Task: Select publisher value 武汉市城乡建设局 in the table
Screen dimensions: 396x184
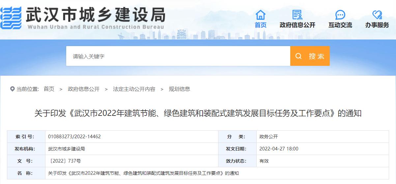Action: [x=67, y=149]
